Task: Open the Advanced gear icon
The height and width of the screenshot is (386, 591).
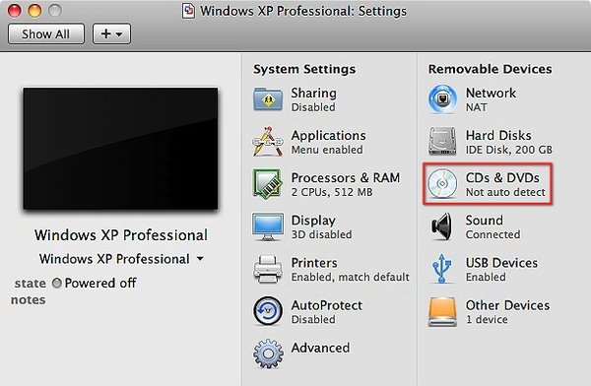Action: 268,354
